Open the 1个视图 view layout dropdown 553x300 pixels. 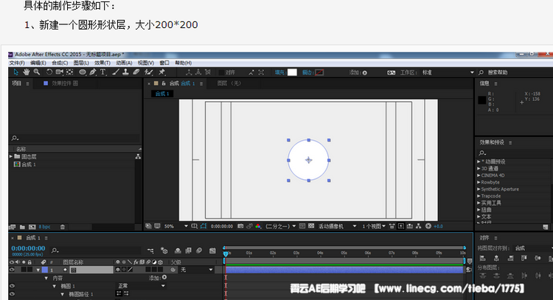(374, 226)
